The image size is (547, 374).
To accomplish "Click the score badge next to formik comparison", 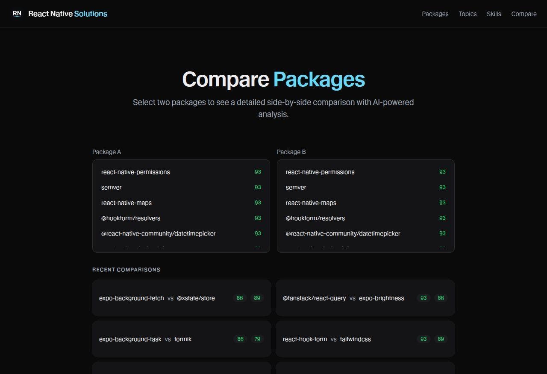I will pyautogui.click(x=257, y=339).
